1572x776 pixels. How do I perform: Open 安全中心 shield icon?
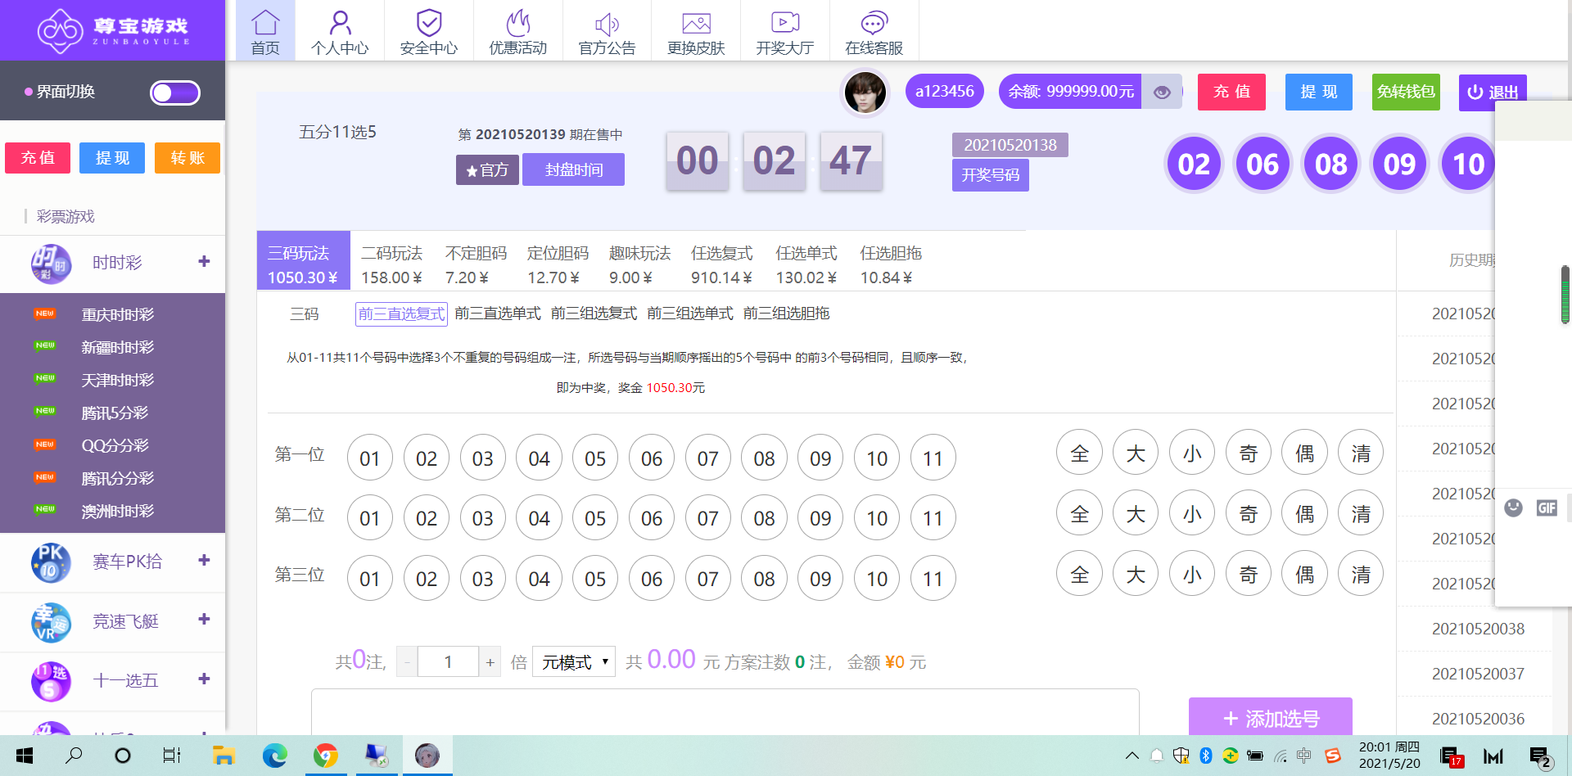click(428, 23)
